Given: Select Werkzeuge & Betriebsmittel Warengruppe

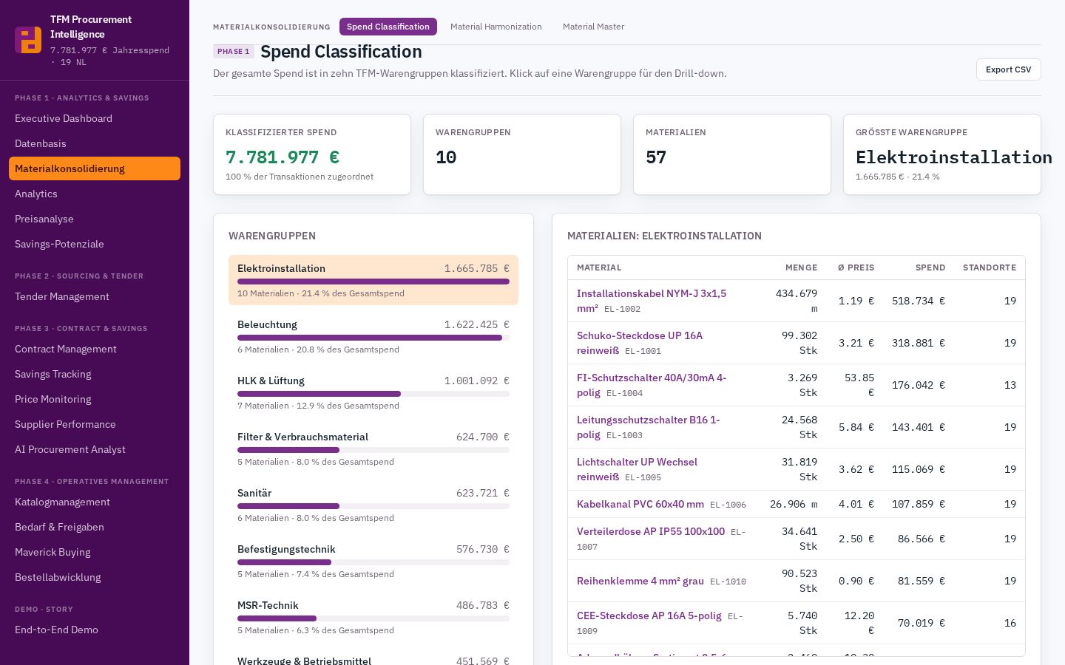Looking at the screenshot, I should 373,658.
